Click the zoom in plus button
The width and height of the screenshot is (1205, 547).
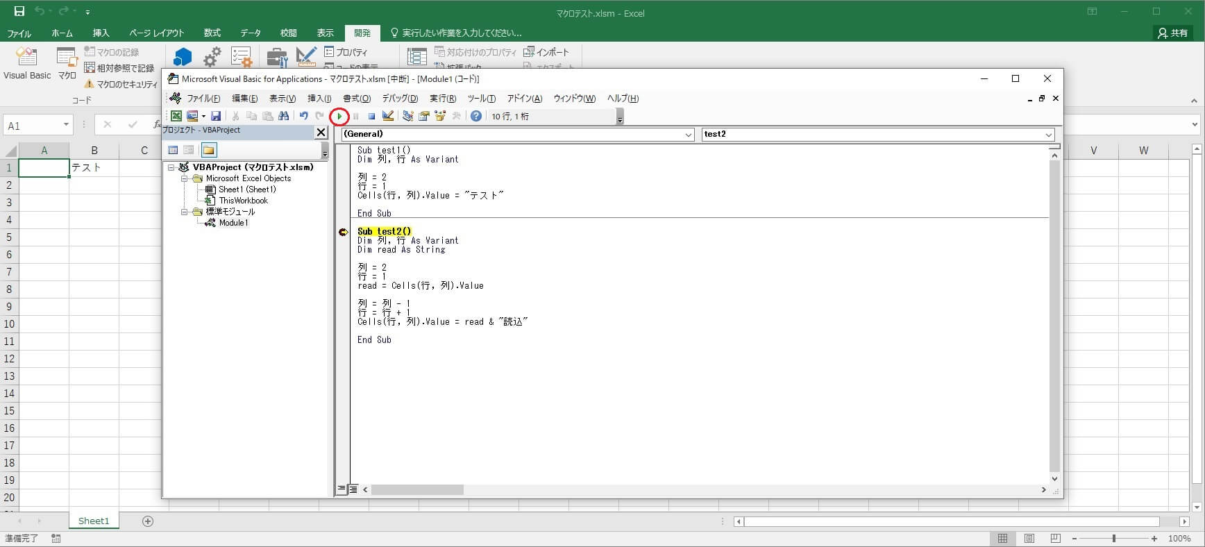coord(1154,538)
